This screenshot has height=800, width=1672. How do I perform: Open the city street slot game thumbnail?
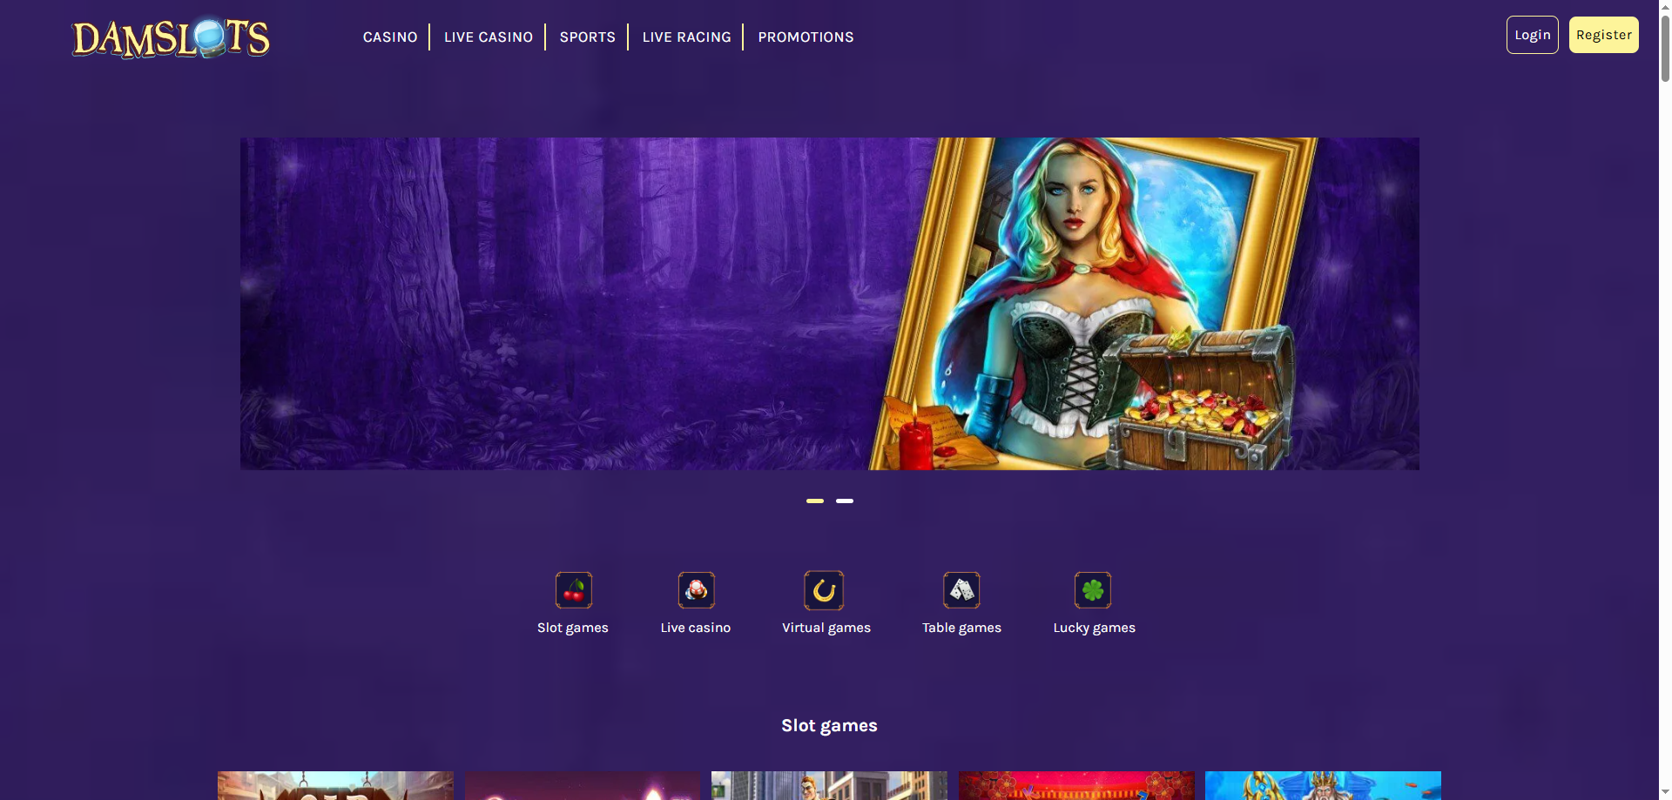click(x=829, y=785)
